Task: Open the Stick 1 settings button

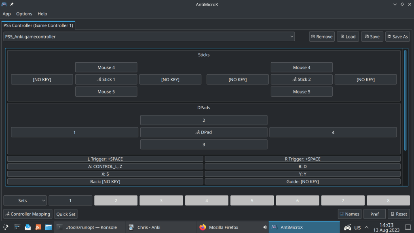Action: (106, 79)
